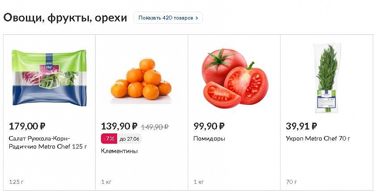Click the 39,91 ₽ dill price
Screen dimensions: 374x191
302,126
